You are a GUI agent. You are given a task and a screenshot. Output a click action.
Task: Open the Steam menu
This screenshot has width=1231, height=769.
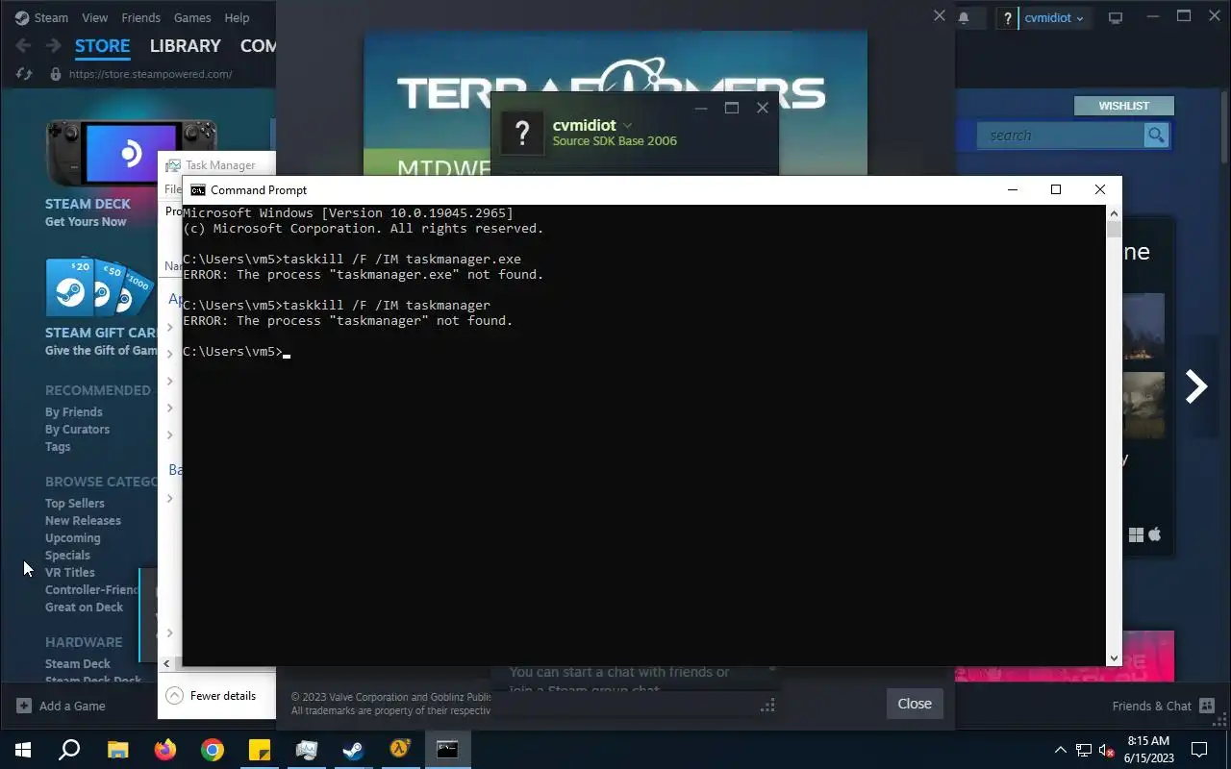click(x=51, y=17)
